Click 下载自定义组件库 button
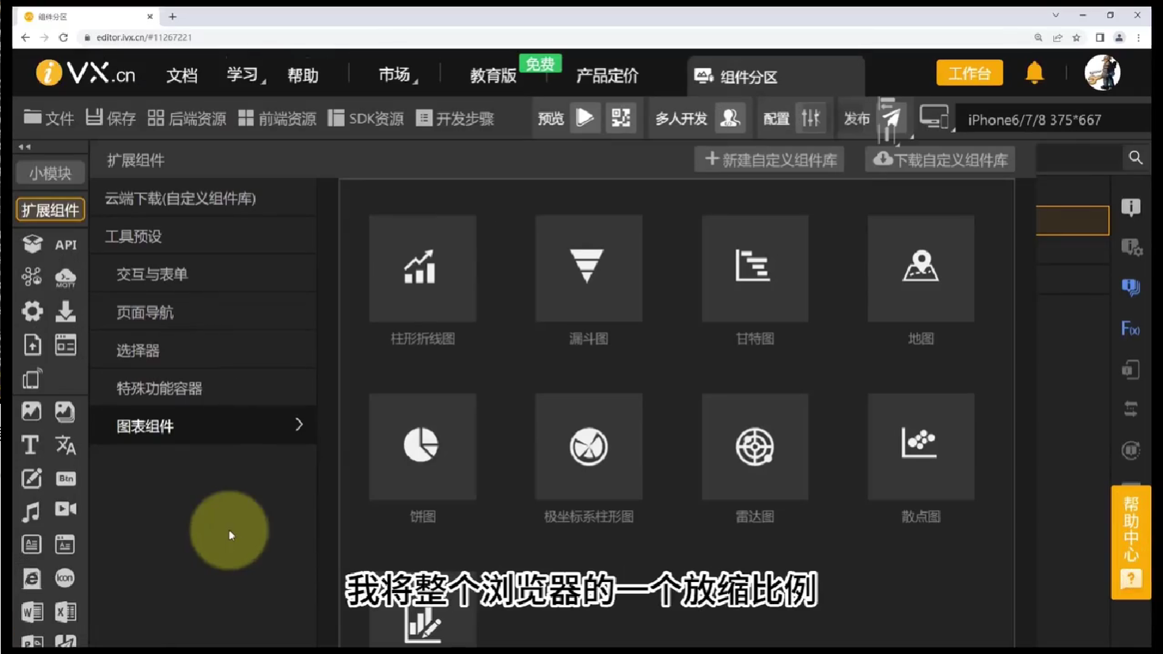 (940, 159)
